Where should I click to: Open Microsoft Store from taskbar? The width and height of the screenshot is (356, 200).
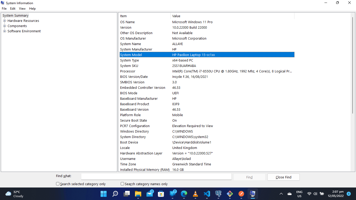(161, 194)
